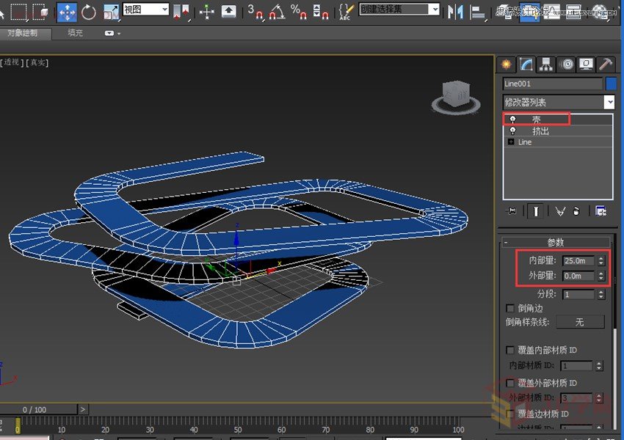Open the Display command panel tab
Screen dimensions: 624x440
tap(587, 65)
